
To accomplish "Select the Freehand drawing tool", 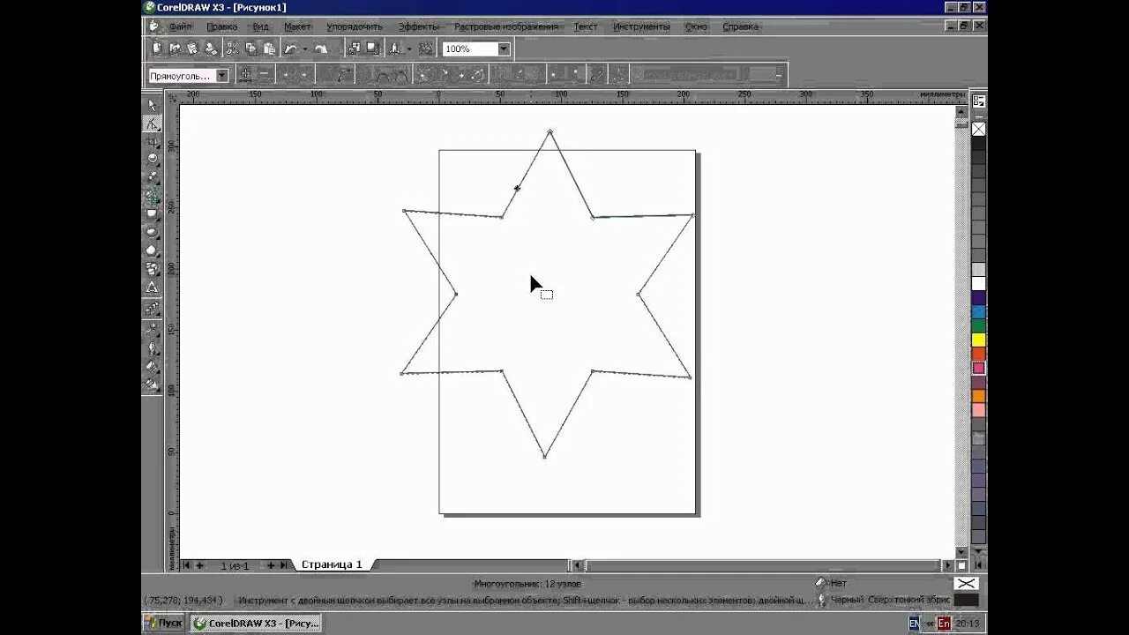I will [153, 178].
